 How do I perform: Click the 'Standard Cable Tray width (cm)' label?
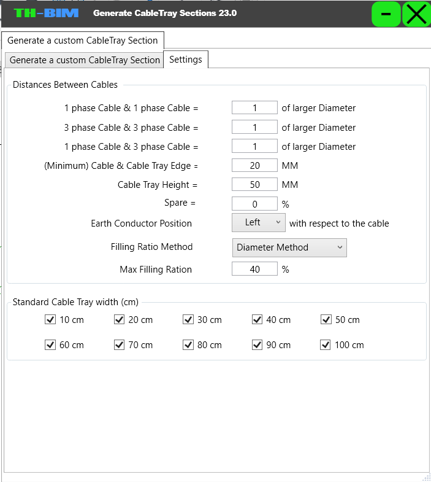click(75, 302)
